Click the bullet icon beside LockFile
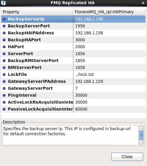This screenshot has height=166, width=147. [x=4, y=74]
